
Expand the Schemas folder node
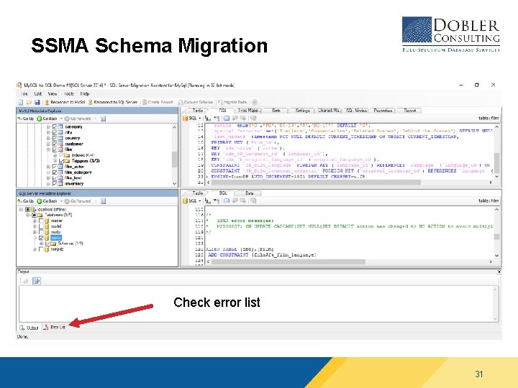click(41, 244)
